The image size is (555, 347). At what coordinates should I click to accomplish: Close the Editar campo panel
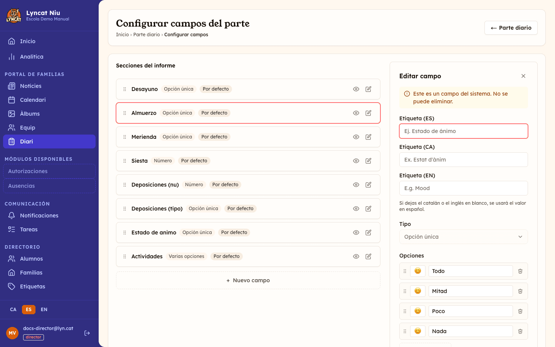click(x=523, y=76)
